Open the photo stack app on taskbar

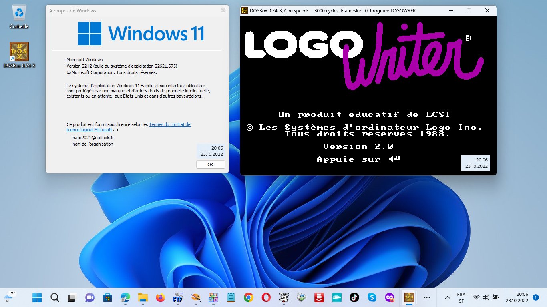click(x=301, y=297)
